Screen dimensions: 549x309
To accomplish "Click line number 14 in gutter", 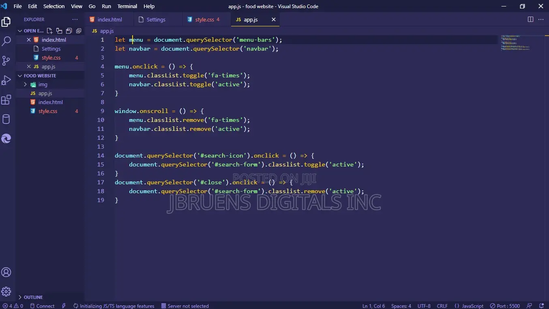I will click(x=101, y=156).
